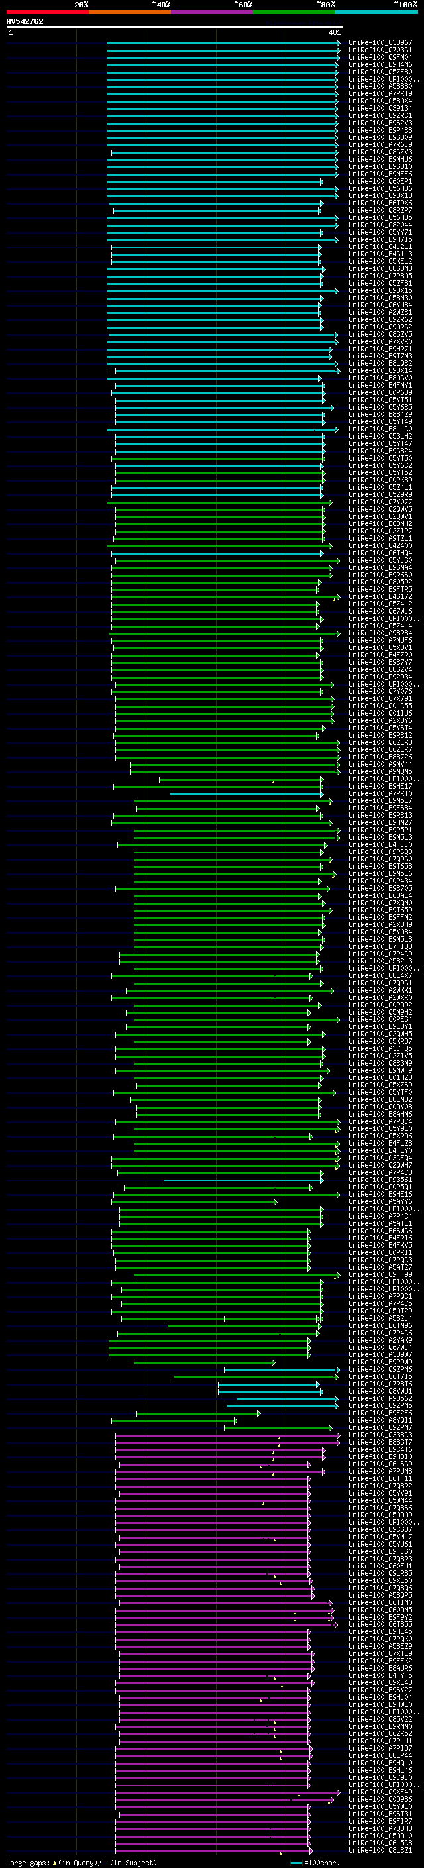View hit UniRef100_B4FJJ0

pos(380,844)
